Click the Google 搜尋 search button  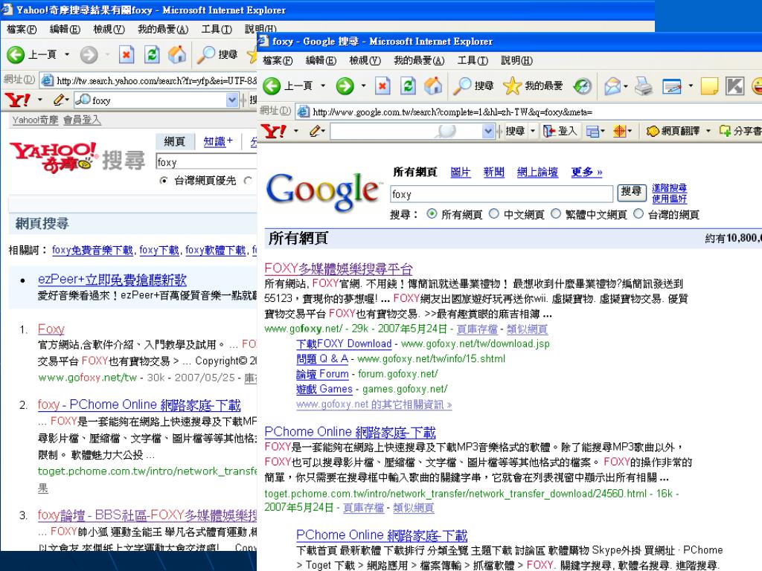click(x=631, y=193)
